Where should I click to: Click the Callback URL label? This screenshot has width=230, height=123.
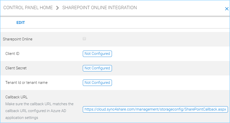point(16,97)
